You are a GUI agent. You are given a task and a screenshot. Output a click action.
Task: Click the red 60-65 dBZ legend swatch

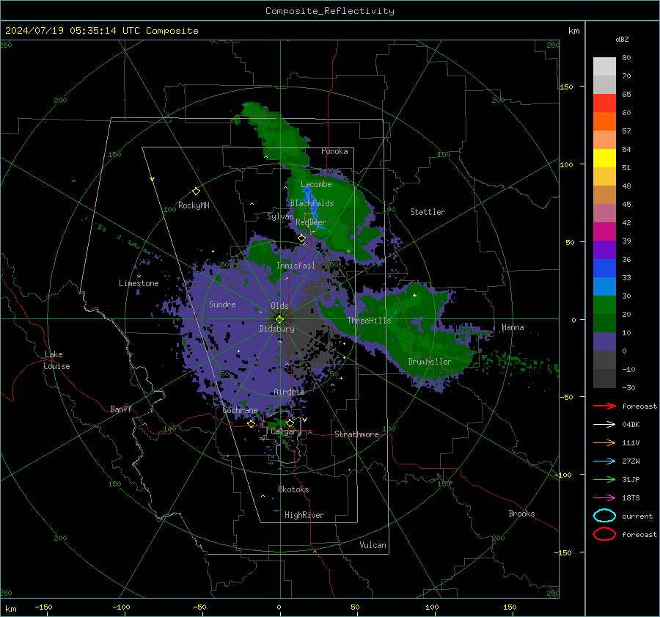click(604, 103)
